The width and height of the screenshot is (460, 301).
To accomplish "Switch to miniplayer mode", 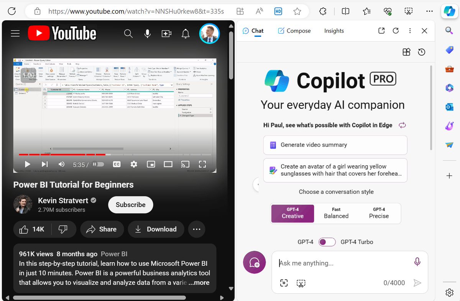I will [x=151, y=164].
